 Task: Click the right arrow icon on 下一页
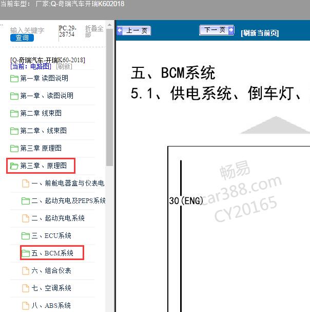[231, 30]
